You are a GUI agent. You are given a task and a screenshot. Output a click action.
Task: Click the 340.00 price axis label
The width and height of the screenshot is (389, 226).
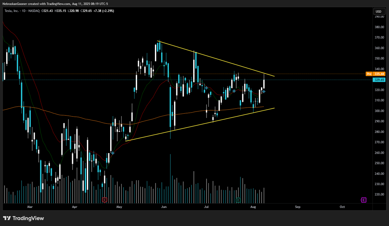click(379, 69)
